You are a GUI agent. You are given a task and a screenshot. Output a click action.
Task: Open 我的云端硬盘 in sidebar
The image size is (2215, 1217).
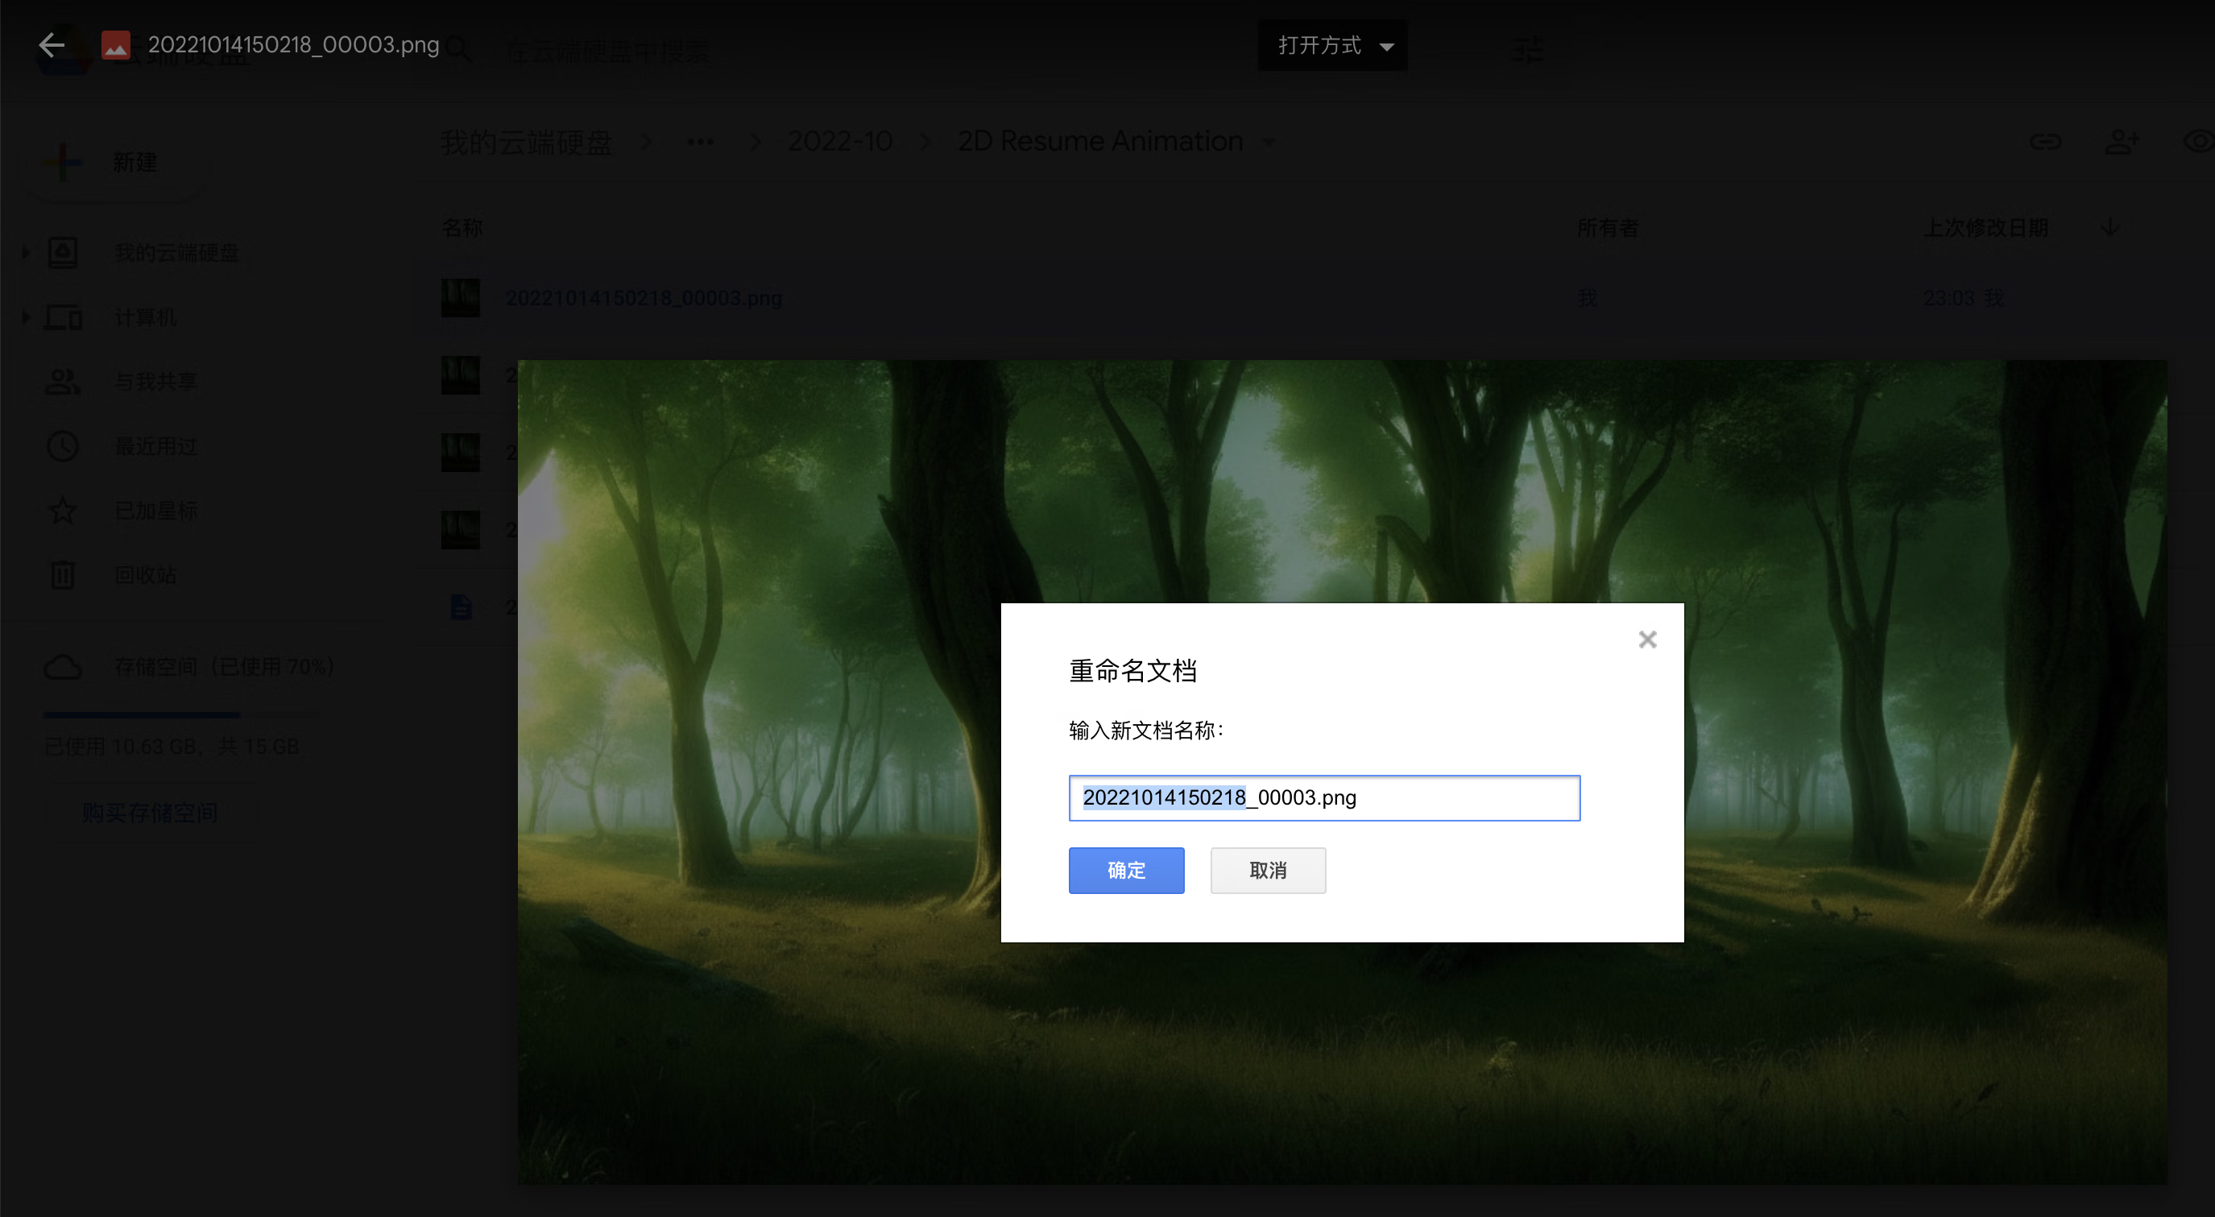pyautogui.click(x=176, y=253)
